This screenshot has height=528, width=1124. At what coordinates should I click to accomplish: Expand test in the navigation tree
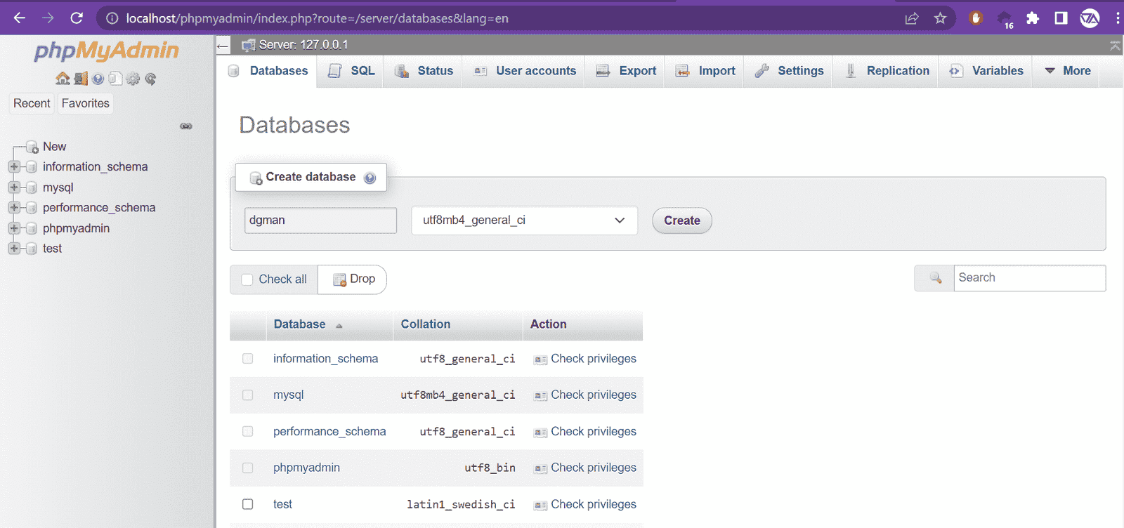click(14, 249)
